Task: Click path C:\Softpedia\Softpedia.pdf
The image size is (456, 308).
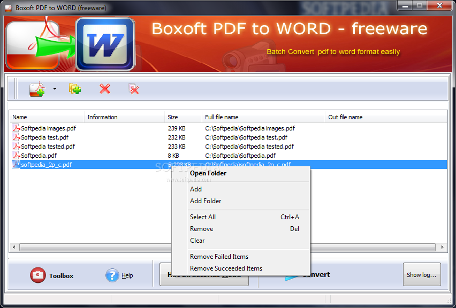Action: 240,156
